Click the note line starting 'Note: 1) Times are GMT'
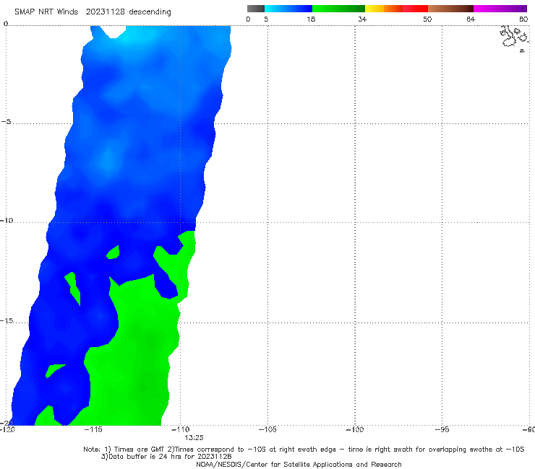 click(304, 450)
